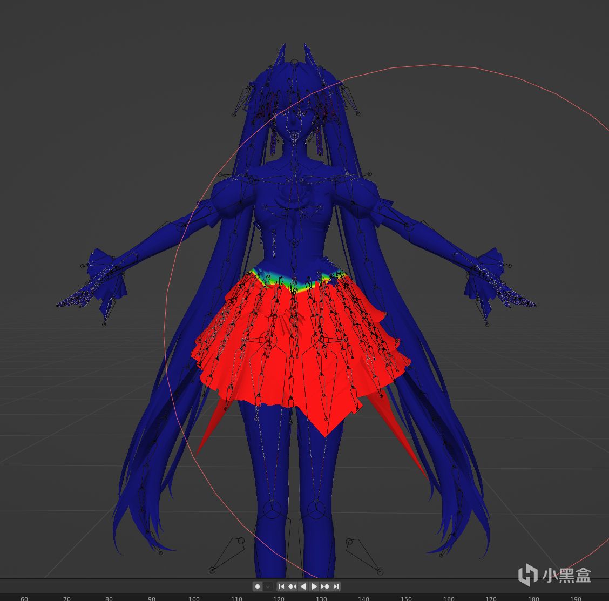Jump to start frame
This screenshot has height=601, width=609.
tap(282, 586)
